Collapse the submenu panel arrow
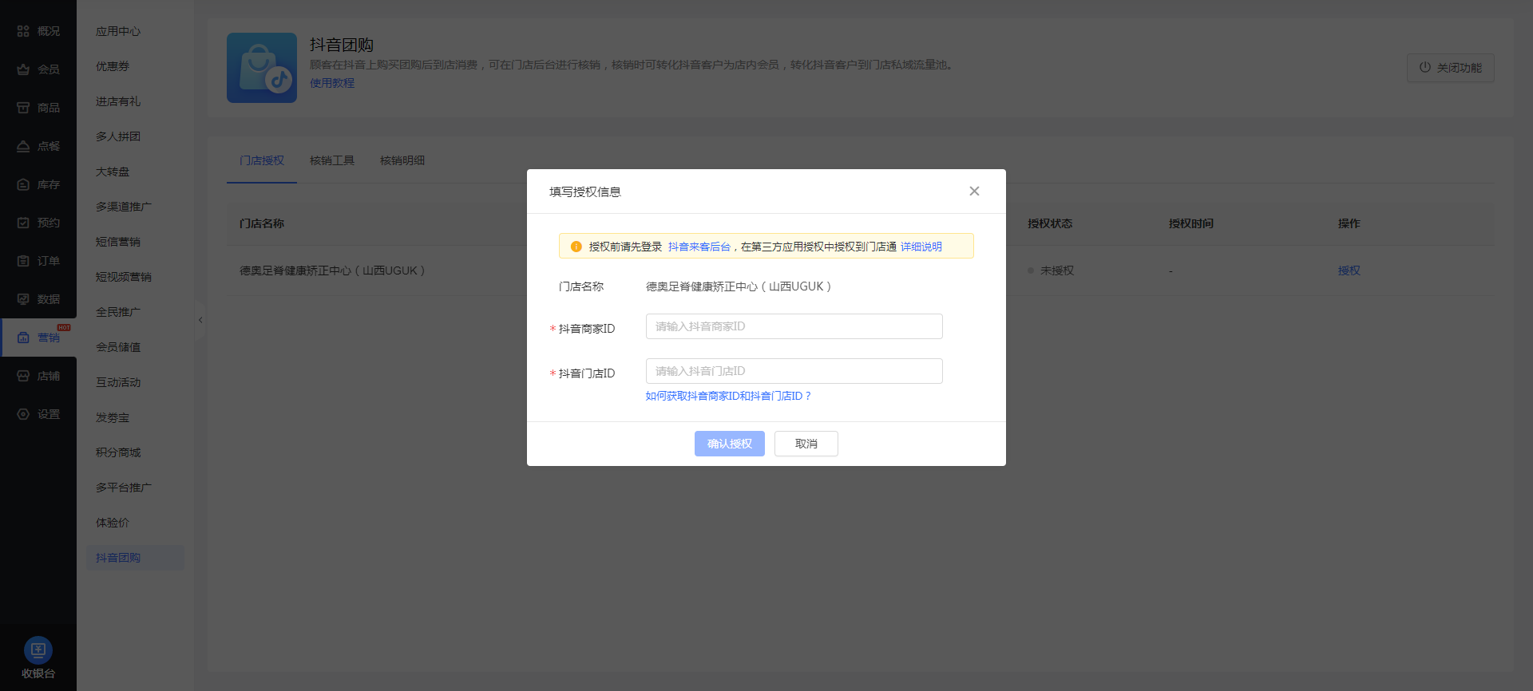The height and width of the screenshot is (691, 1533). click(200, 320)
